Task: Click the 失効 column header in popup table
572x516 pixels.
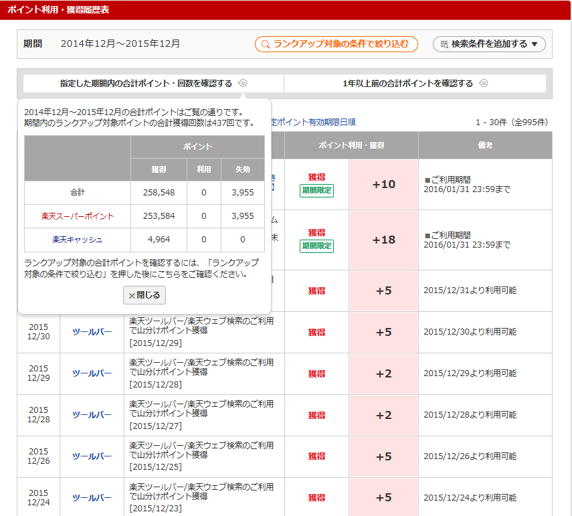Action: (x=243, y=169)
